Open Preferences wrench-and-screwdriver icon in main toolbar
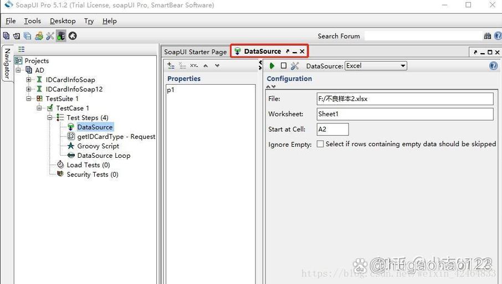This screenshot has width=502, height=284. point(50,36)
